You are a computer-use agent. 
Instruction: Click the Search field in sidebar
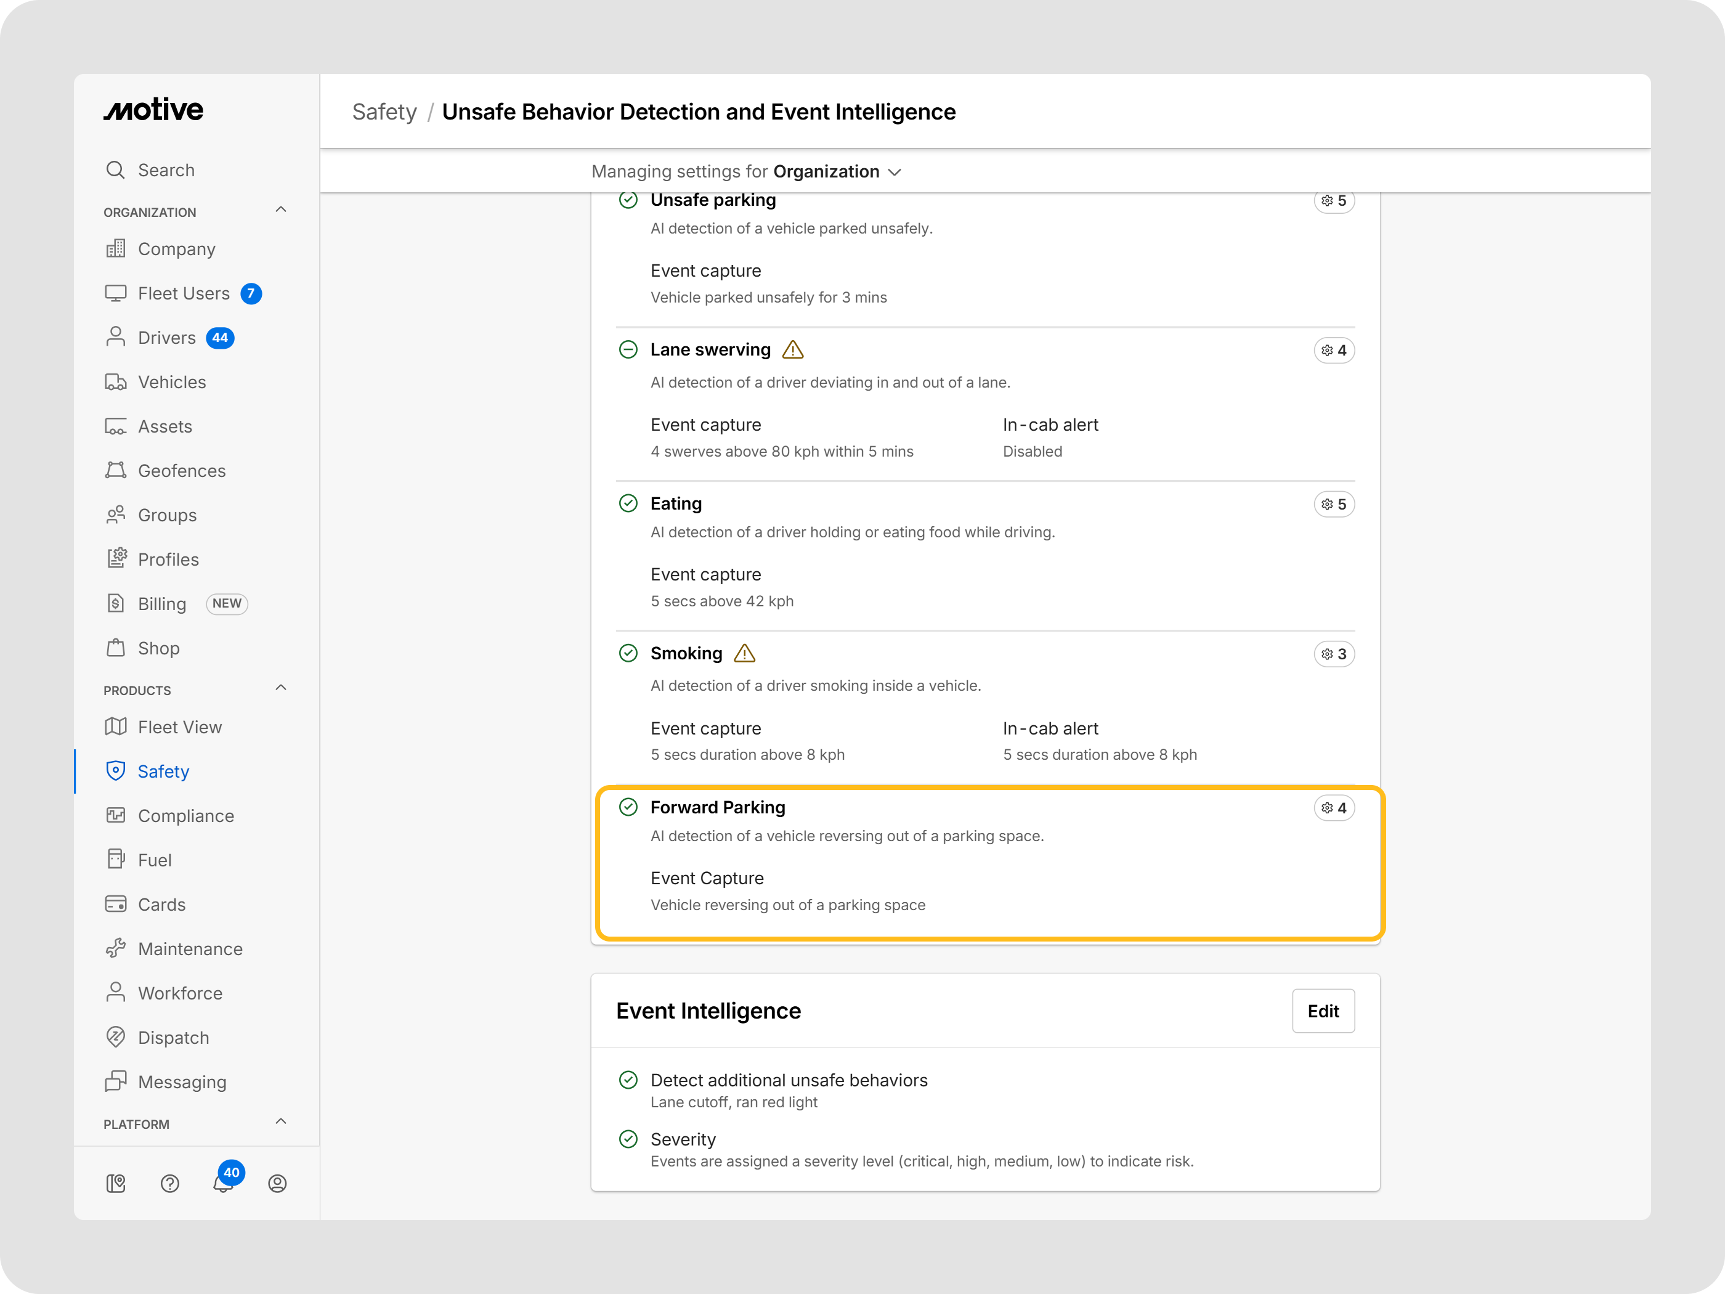click(166, 170)
